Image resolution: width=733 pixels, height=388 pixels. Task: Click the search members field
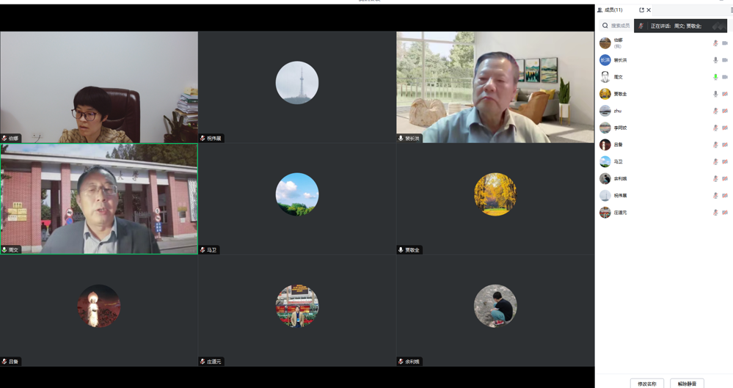tap(620, 26)
